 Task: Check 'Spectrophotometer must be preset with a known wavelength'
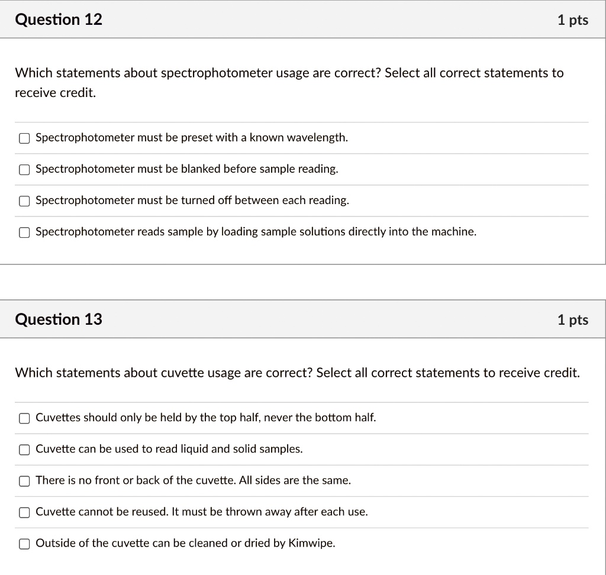click(24, 138)
